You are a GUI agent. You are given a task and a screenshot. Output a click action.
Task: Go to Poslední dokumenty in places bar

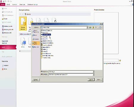click(36, 32)
